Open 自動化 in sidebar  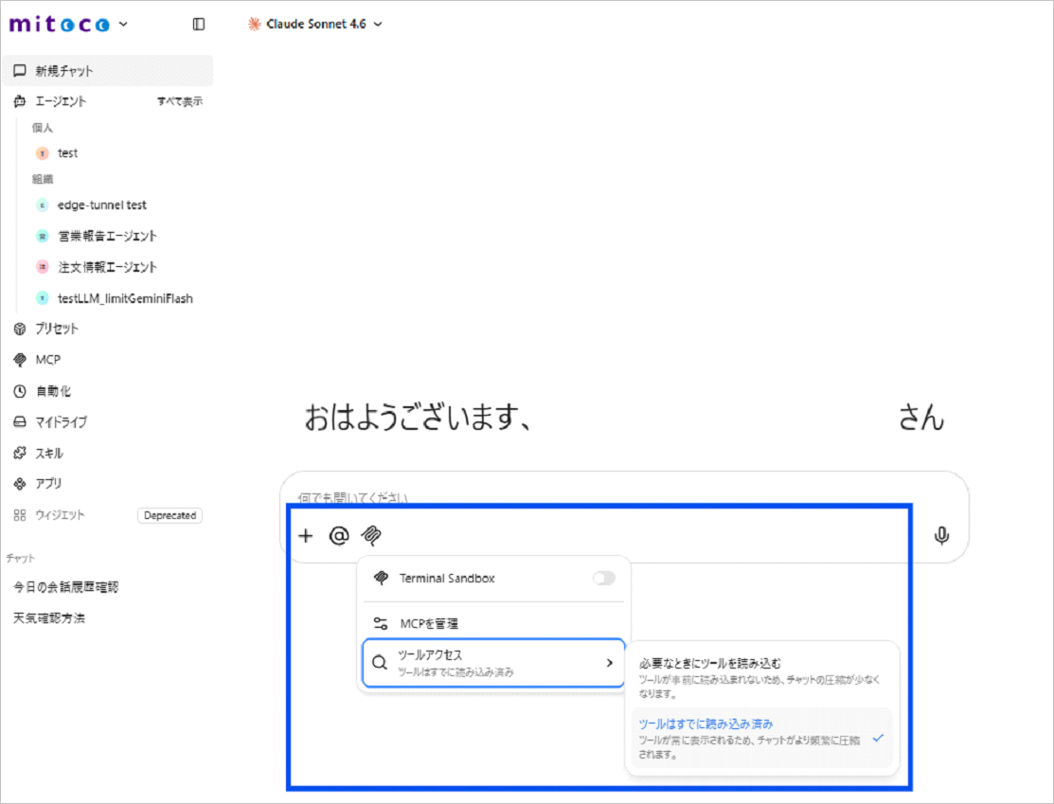pyautogui.click(x=53, y=391)
